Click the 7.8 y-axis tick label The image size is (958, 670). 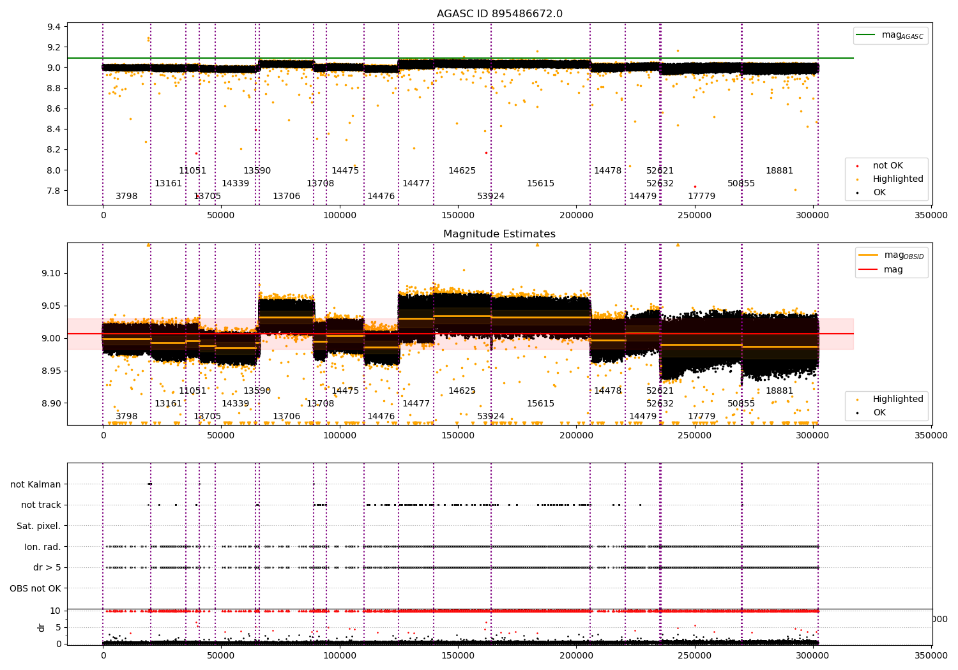pyautogui.click(x=54, y=191)
